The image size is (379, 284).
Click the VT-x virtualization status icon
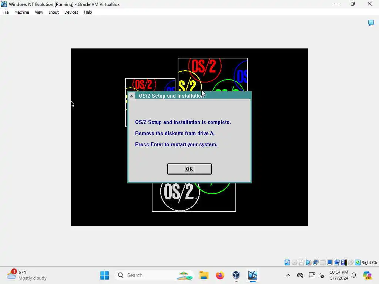click(343, 262)
